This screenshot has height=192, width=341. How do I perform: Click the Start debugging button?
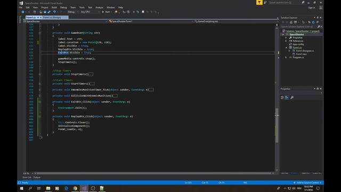click(x=106, y=12)
